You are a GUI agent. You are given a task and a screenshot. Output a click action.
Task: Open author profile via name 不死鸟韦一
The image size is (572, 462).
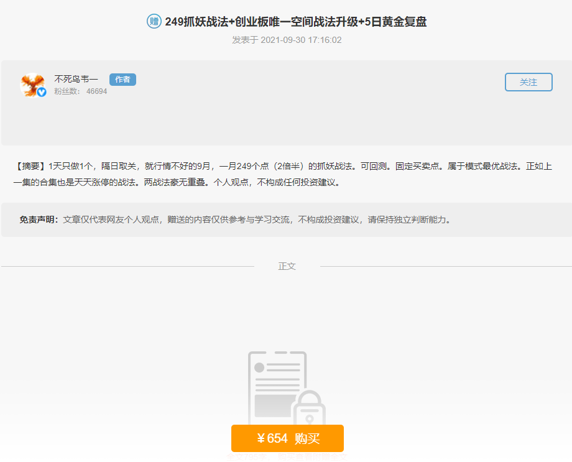click(x=76, y=80)
